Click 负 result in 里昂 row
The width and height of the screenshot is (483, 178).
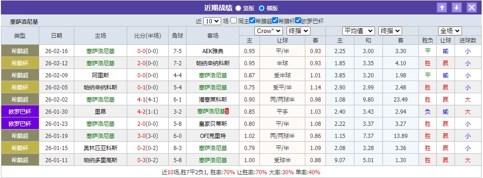pyautogui.click(x=427, y=111)
